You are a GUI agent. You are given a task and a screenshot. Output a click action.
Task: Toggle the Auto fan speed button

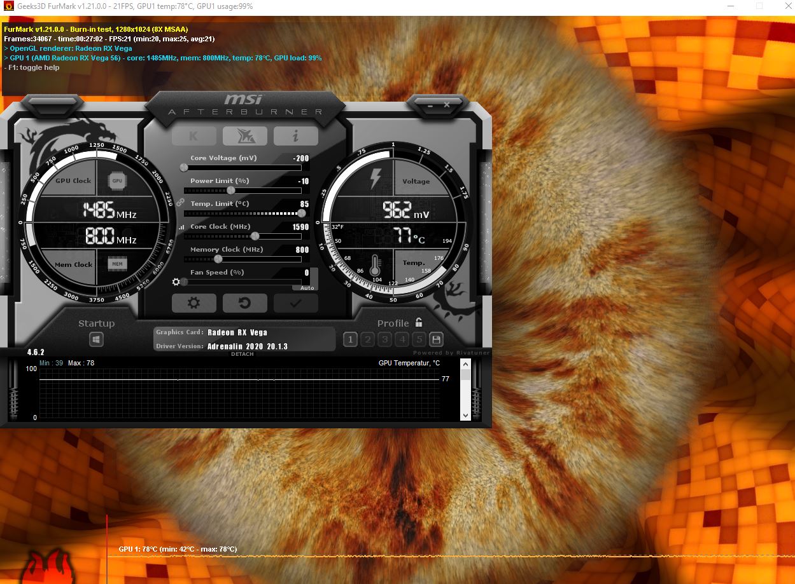click(x=307, y=287)
